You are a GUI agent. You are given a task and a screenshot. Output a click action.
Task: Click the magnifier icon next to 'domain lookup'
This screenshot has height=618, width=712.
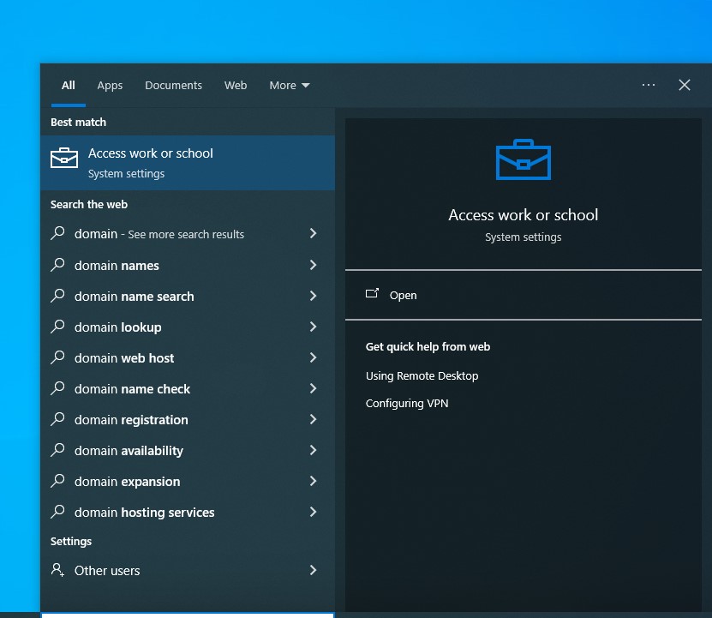pos(57,327)
